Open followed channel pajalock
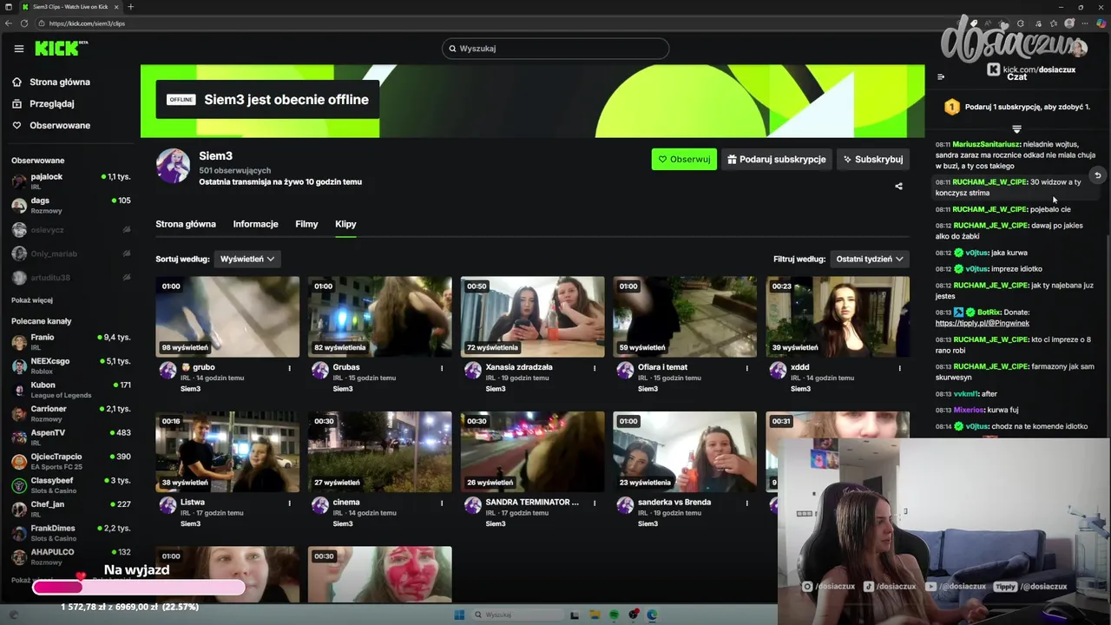 coord(70,181)
